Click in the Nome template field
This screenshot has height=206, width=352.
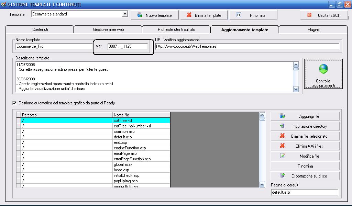54,46
